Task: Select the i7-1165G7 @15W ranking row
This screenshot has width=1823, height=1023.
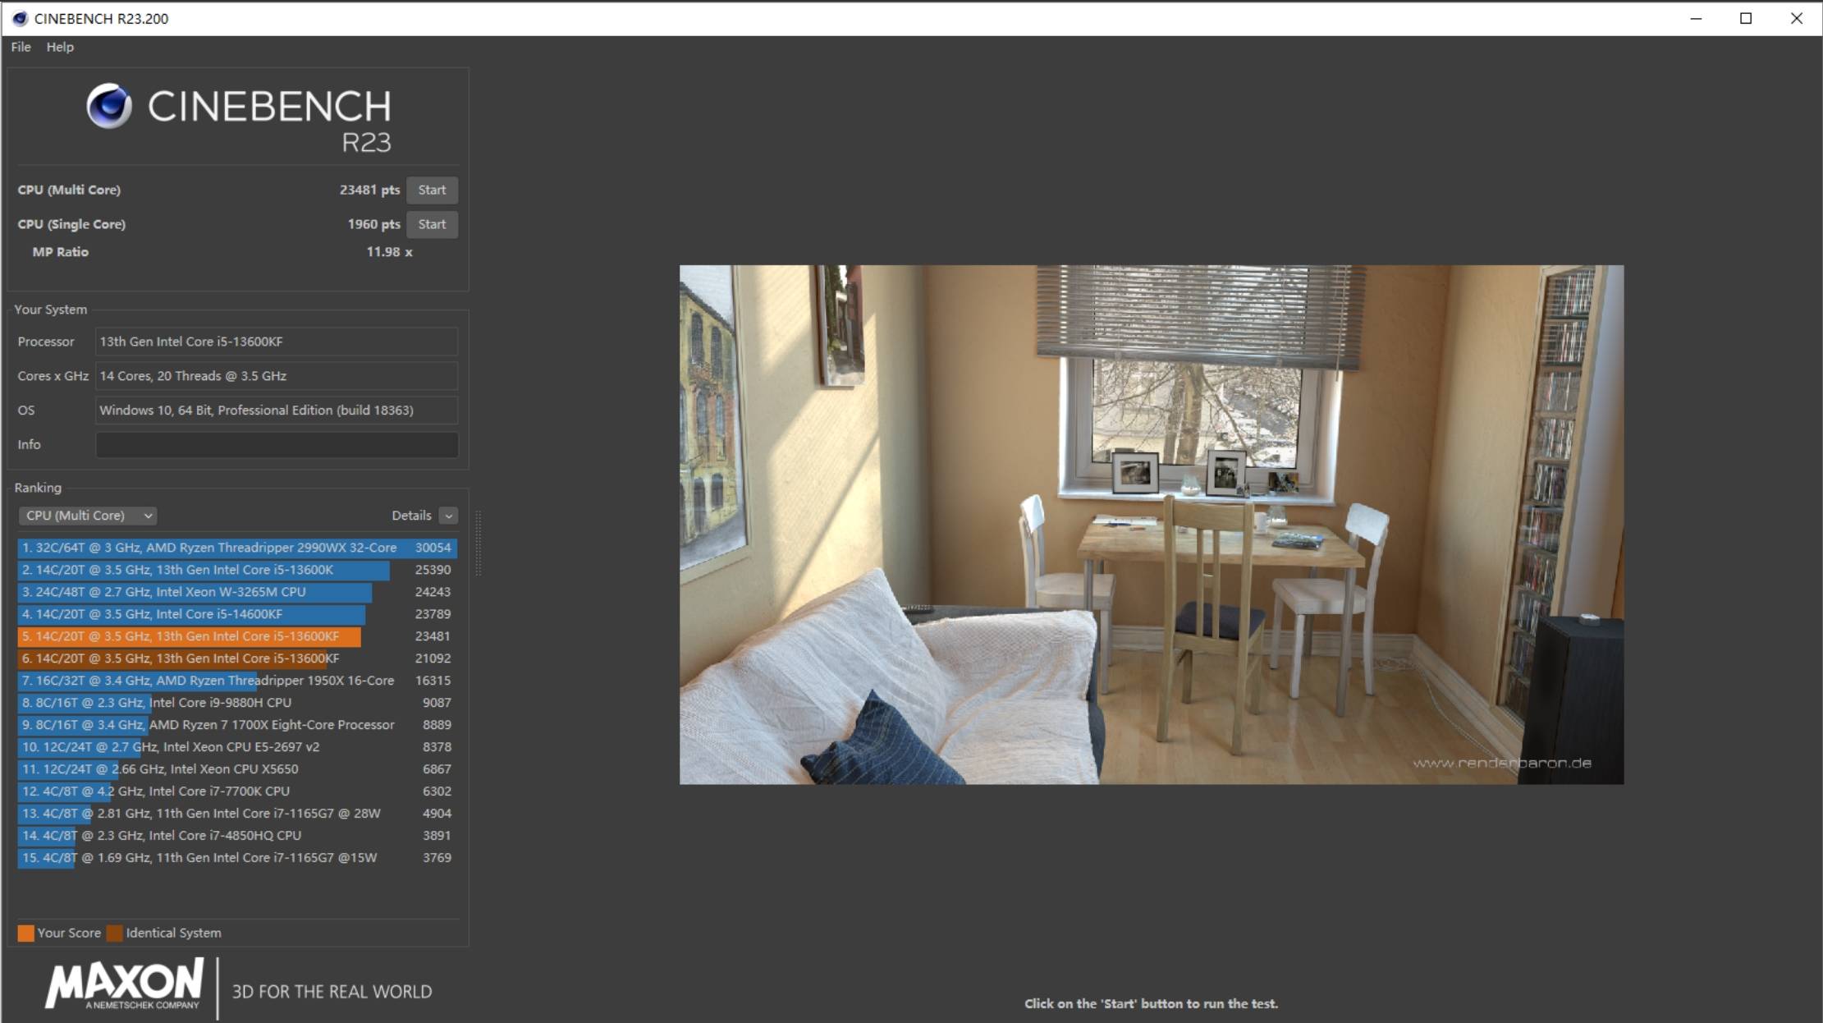Action: tap(237, 858)
